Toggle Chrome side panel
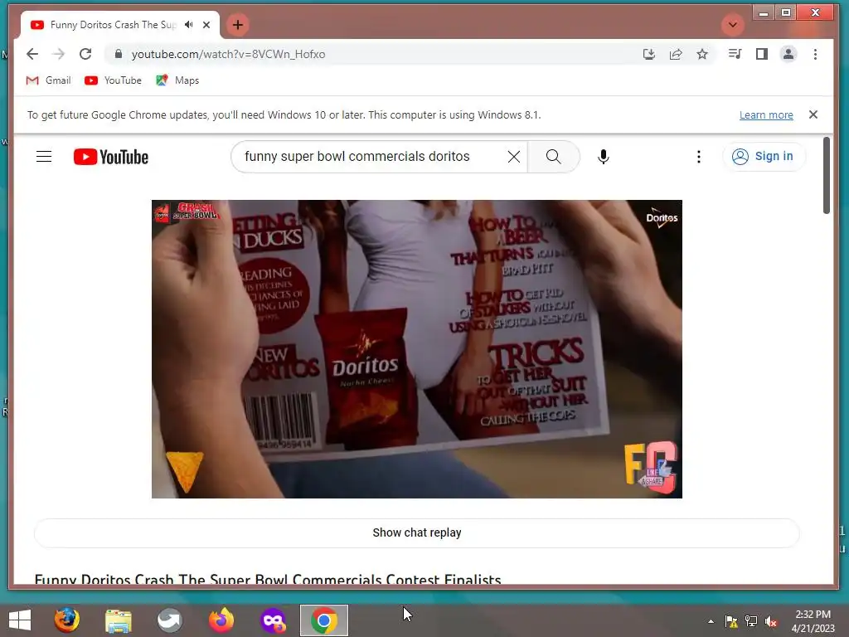Viewport: 849px width, 637px height. point(762,54)
